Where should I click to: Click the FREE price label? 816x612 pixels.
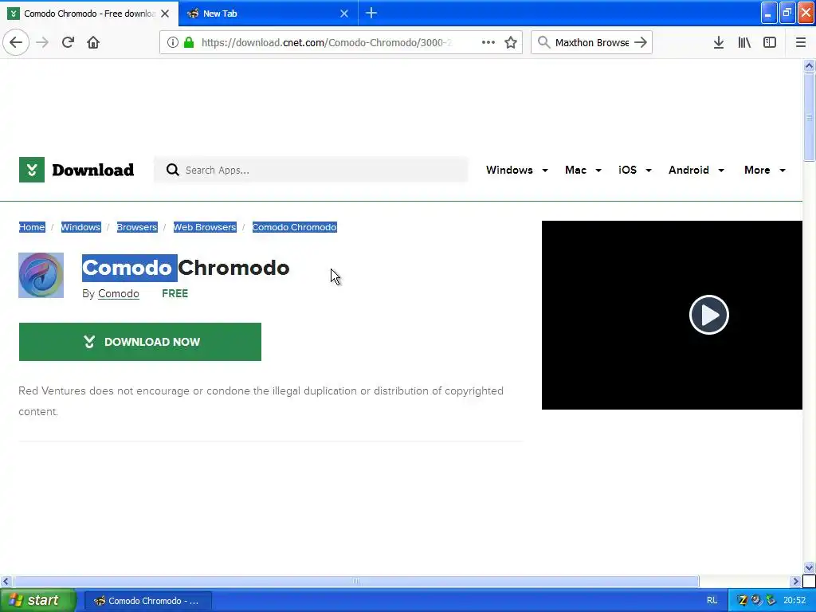click(175, 293)
